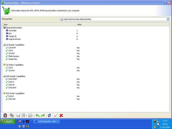Open the arrow next to the report table icon
Image resolution: width=172 pixels, height=129 pixels.
pos(26,115)
